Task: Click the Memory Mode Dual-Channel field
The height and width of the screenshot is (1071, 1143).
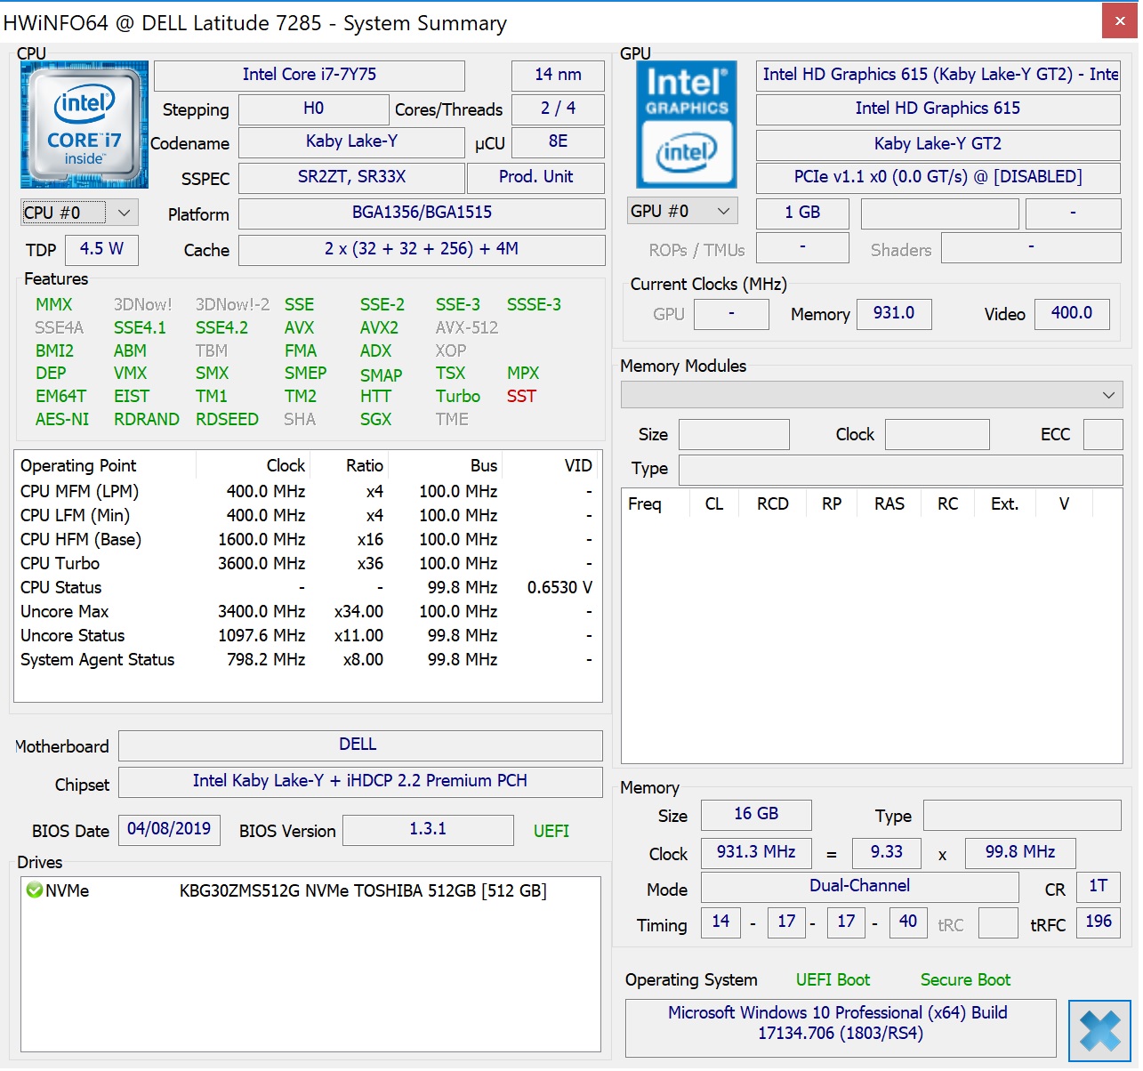Action: pos(859,886)
